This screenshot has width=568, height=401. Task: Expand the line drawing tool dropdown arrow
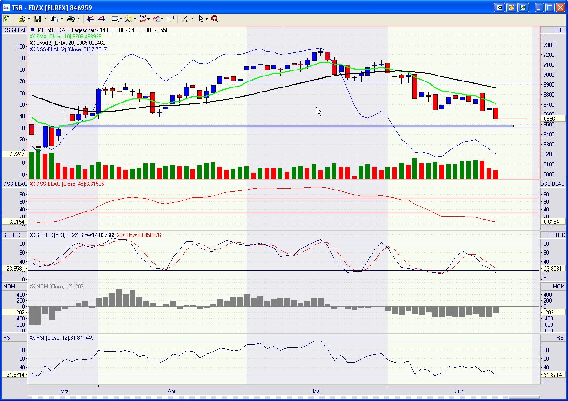192,19
